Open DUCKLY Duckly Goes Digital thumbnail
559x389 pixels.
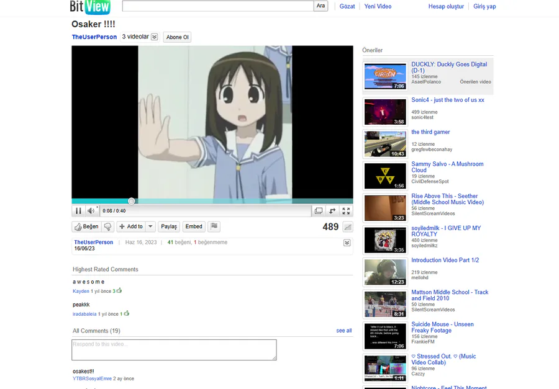(x=385, y=76)
